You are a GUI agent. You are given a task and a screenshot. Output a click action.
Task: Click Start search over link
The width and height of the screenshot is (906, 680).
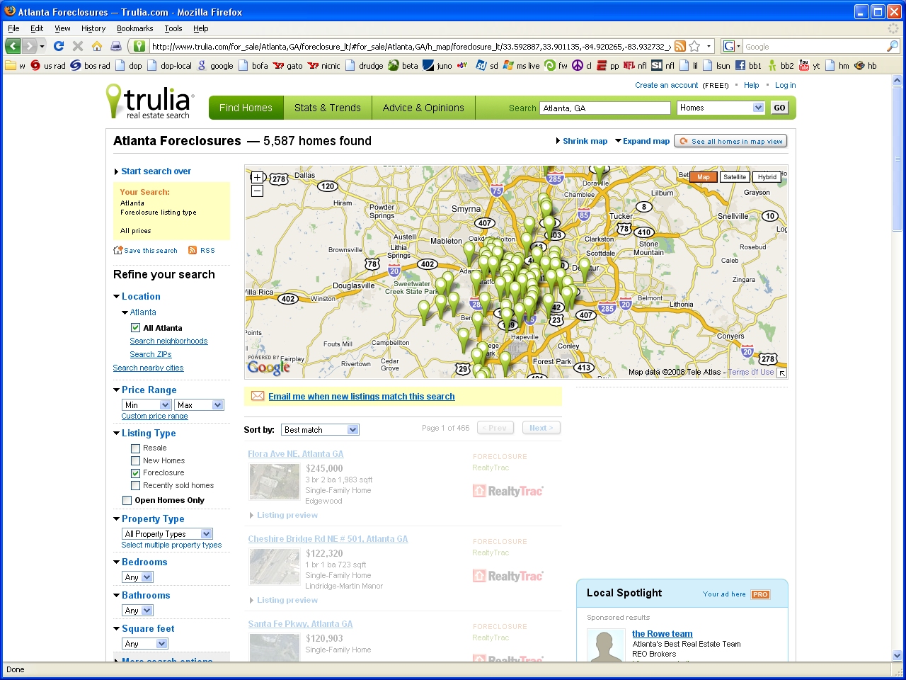coord(156,171)
